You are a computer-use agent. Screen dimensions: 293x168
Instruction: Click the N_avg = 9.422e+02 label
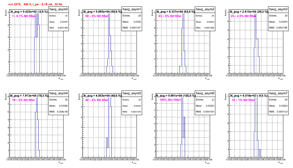(29, 11)
